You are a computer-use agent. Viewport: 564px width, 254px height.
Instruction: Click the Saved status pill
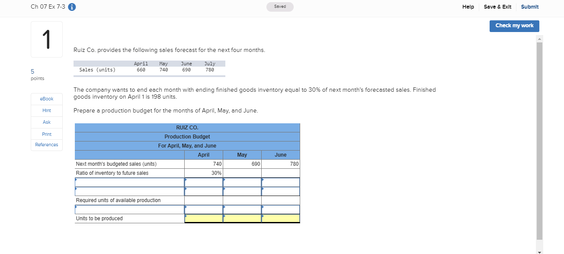coord(280,7)
